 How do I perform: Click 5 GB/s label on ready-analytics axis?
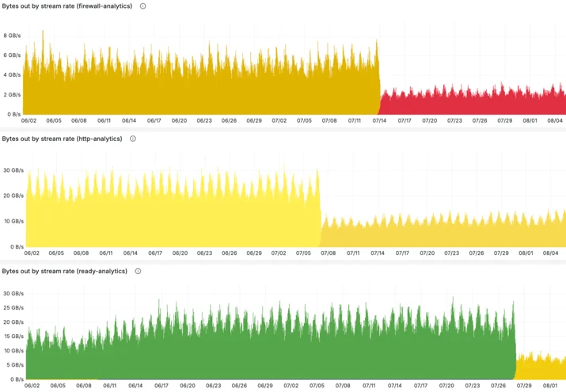tap(16, 365)
